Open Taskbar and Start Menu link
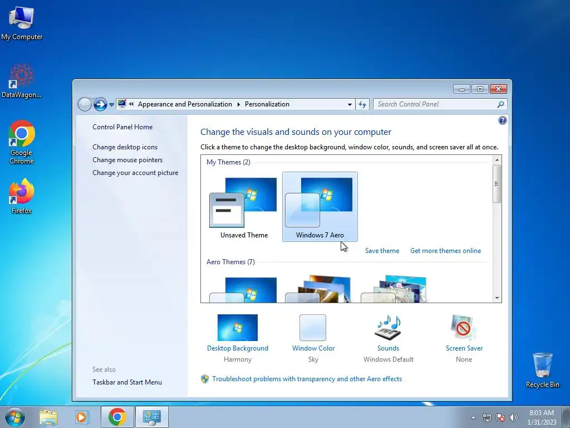Viewport: 570px width, 428px height. (x=127, y=382)
